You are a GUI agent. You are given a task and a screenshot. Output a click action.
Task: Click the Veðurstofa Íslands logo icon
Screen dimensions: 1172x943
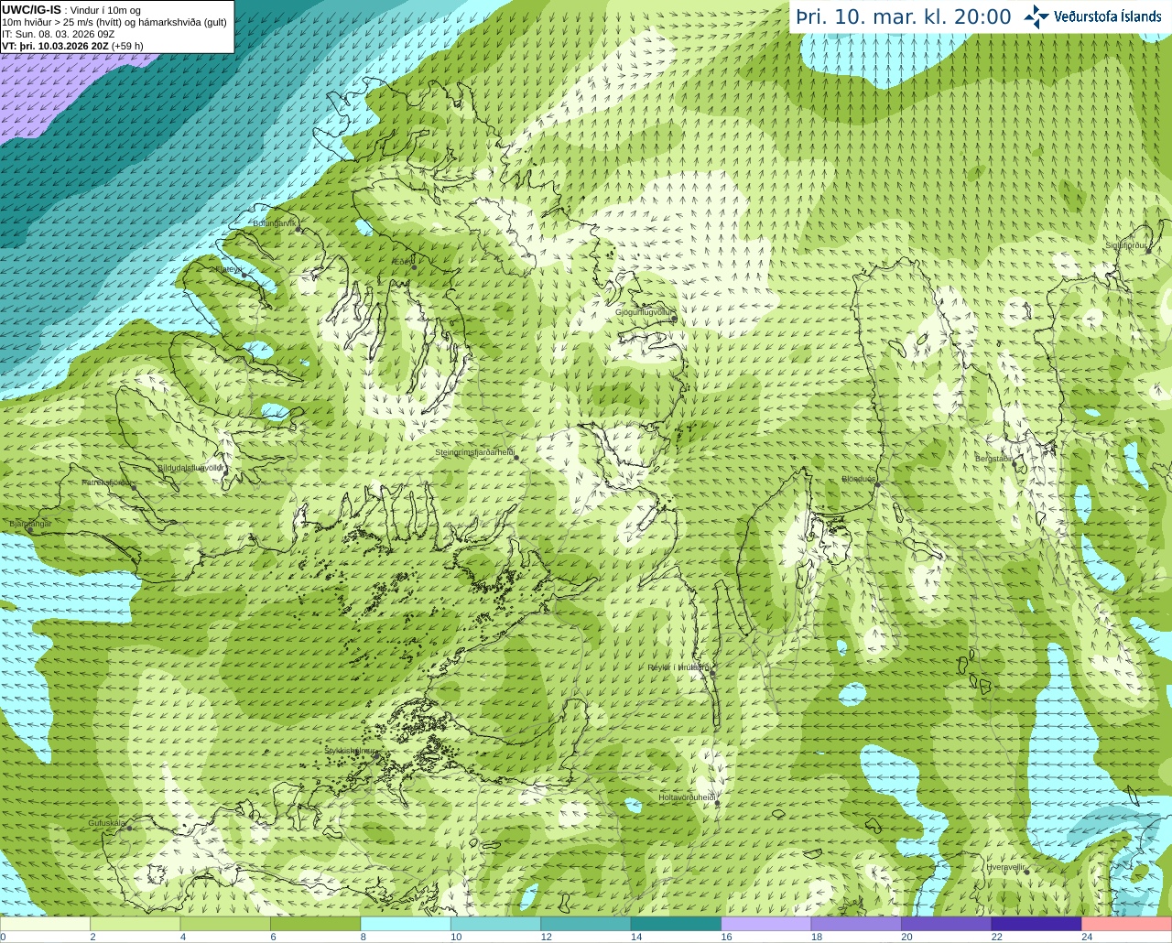pos(1036,16)
